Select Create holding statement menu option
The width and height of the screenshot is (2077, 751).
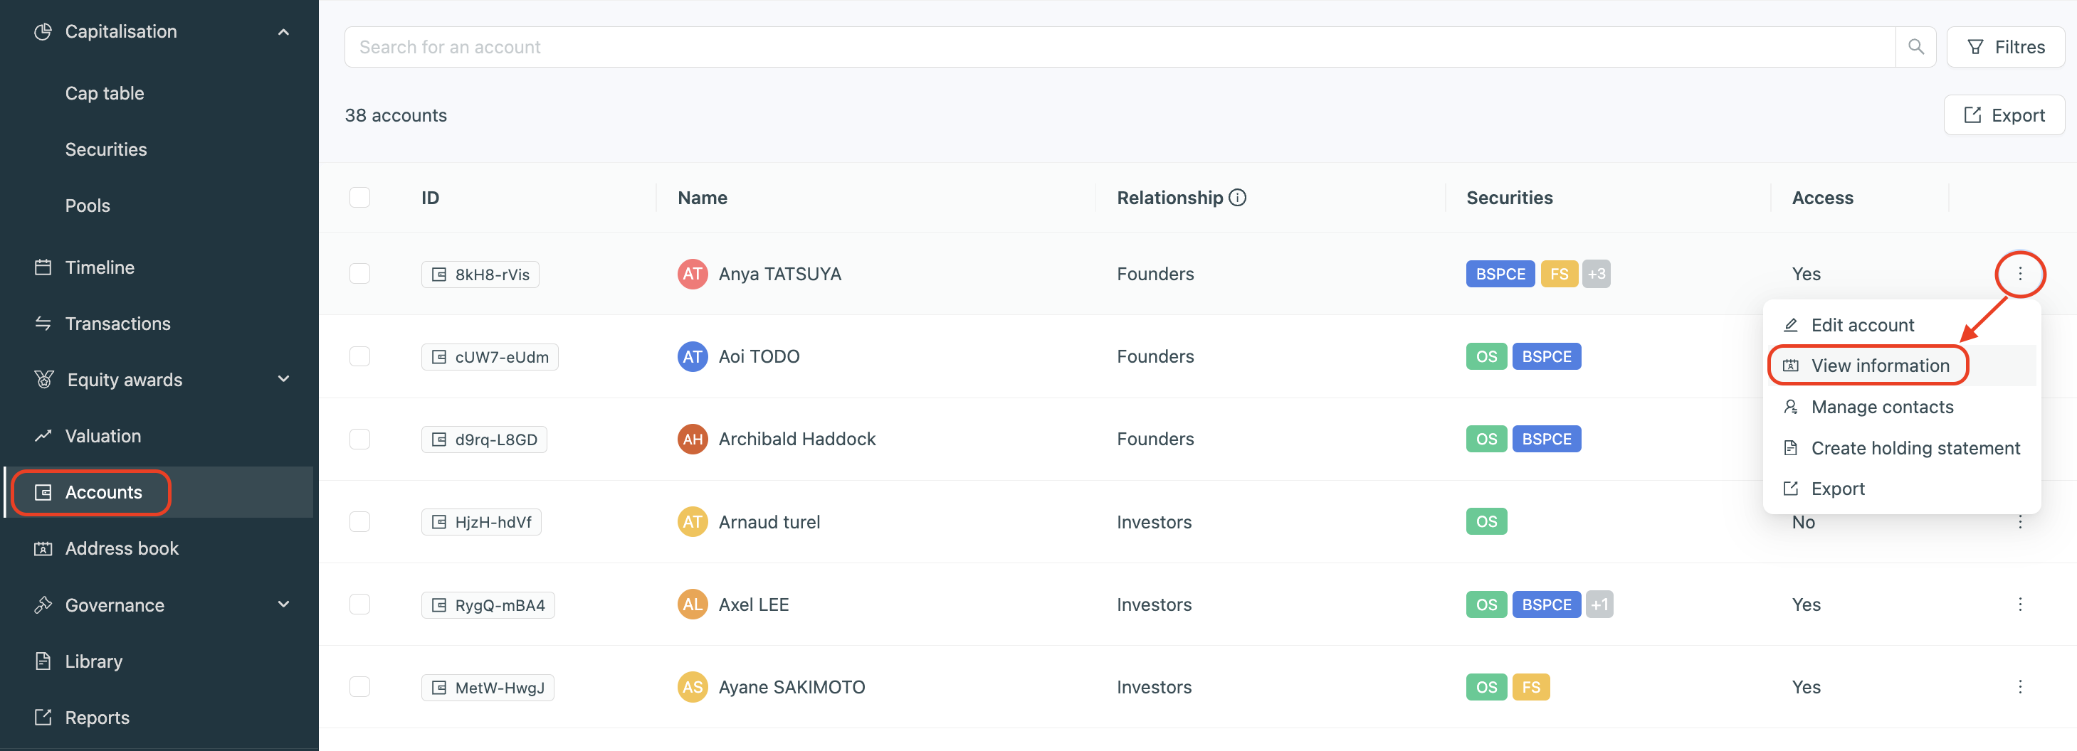pos(1915,448)
